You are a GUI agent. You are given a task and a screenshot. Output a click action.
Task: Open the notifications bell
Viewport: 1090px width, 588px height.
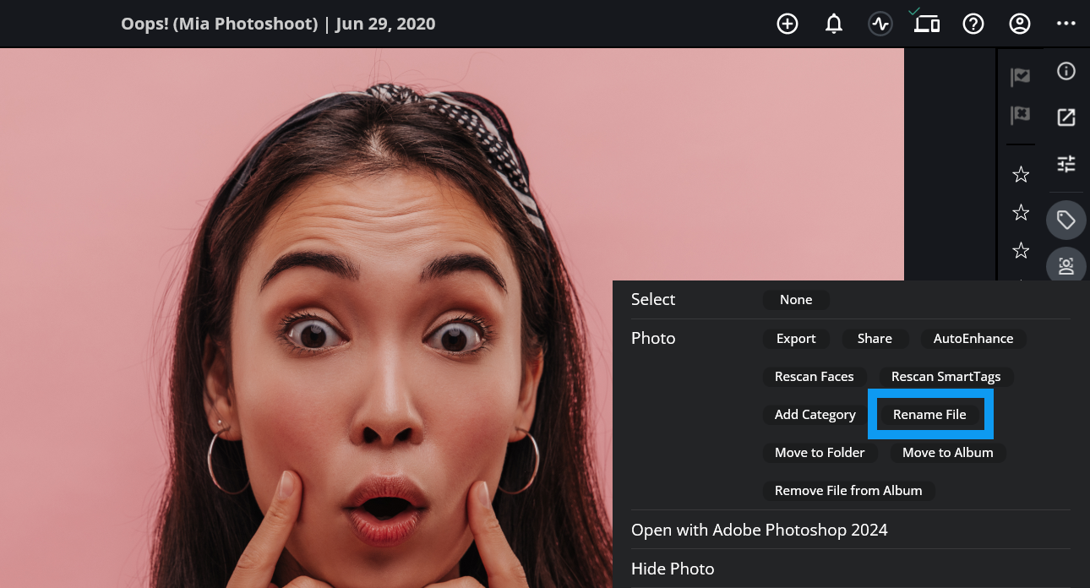point(834,24)
